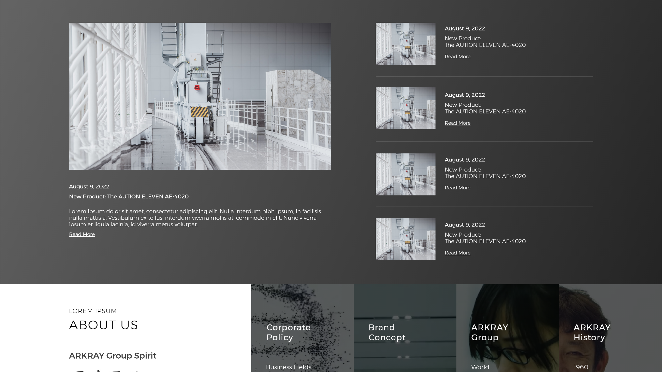Click the World label on ARKRAY Group
The image size is (662, 372).
(480, 367)
